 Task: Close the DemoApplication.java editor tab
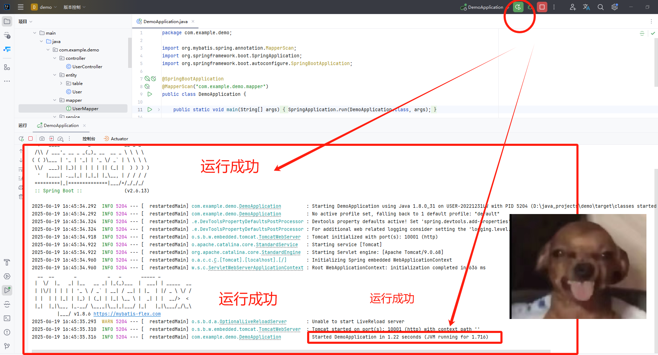pos(193,21)
